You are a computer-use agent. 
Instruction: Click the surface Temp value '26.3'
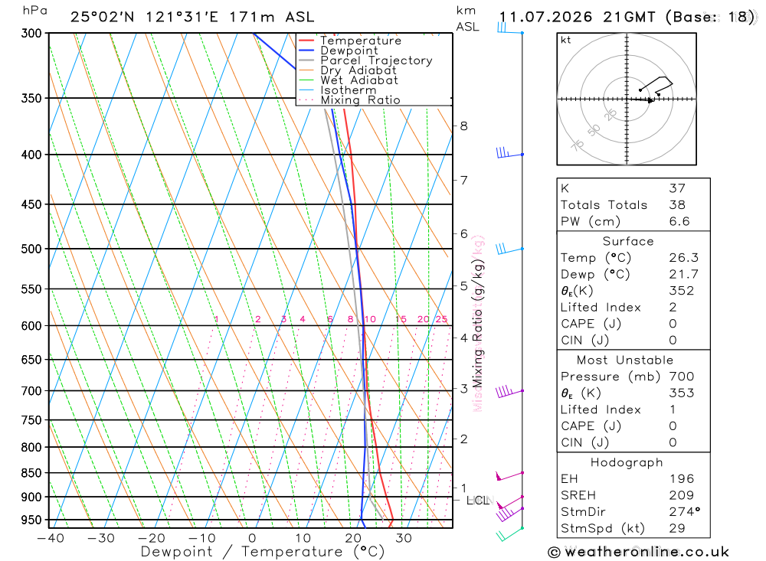click(x=683, y=258)
